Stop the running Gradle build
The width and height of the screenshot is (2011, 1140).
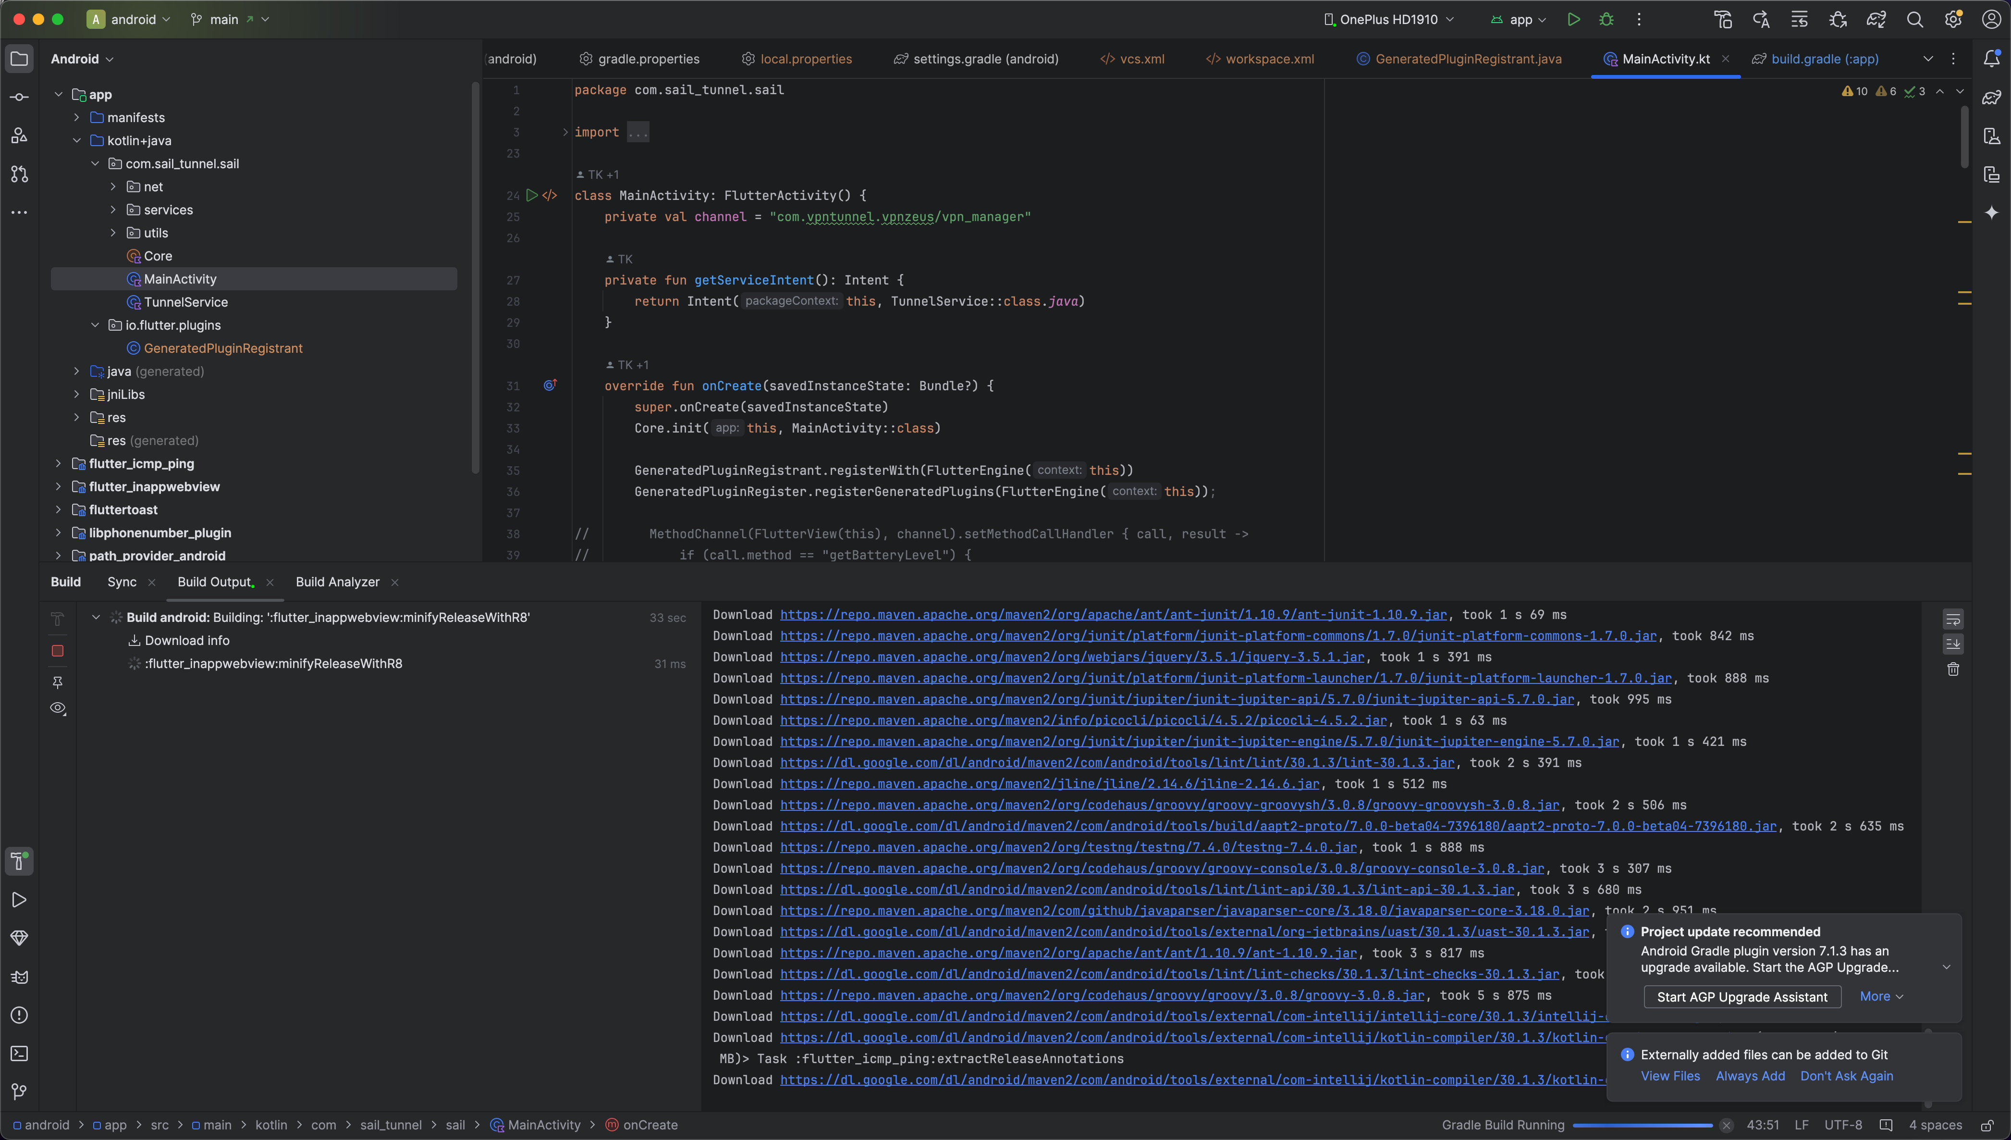pyautogui.click(x=57, y=651)
